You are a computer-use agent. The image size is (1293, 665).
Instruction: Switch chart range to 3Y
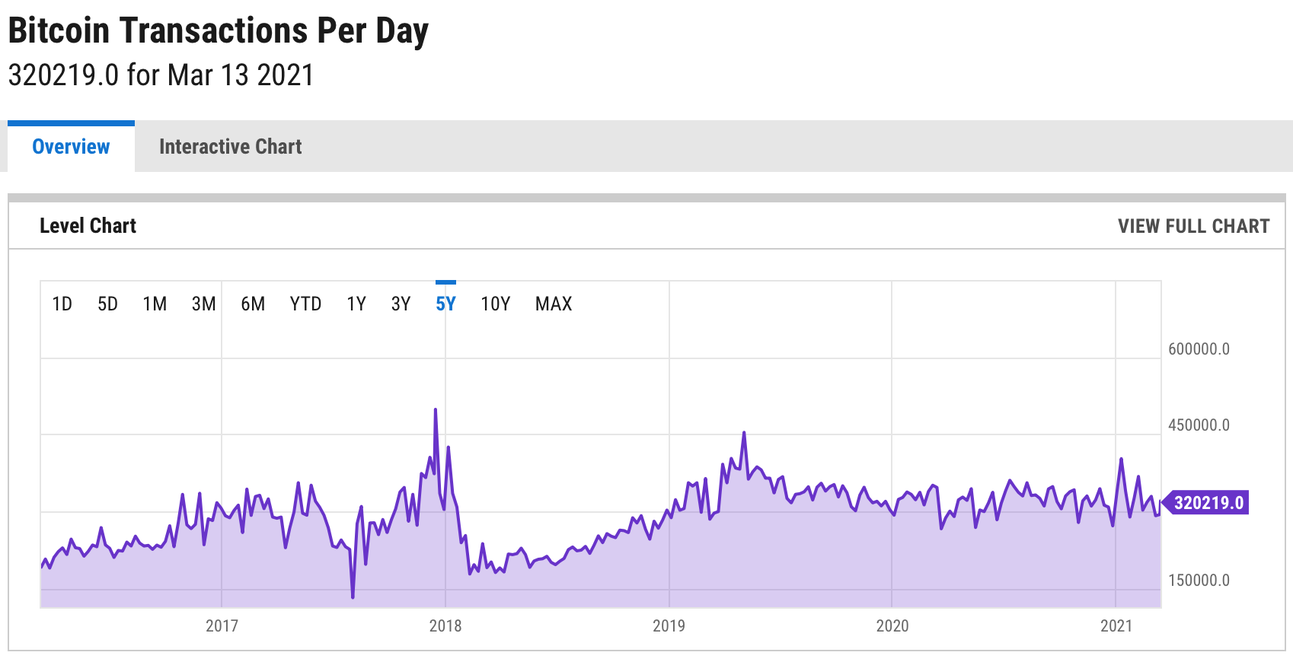pos(401,304)
